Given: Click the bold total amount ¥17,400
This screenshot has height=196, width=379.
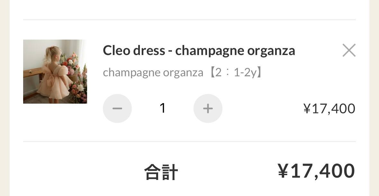Looking at the screenshot, I should click(316, 171).
